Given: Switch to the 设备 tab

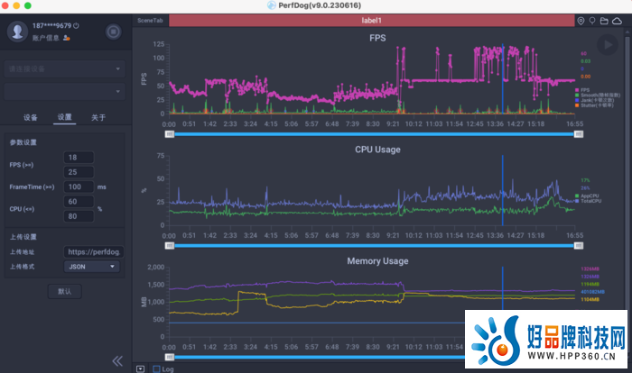Looking at the screenshot, I should (30, 117).
